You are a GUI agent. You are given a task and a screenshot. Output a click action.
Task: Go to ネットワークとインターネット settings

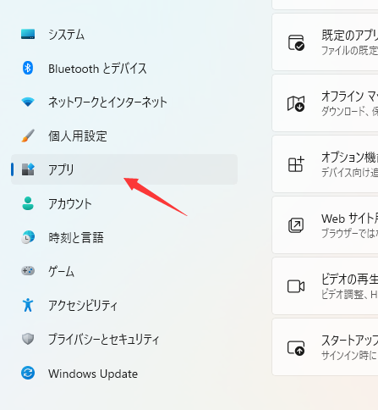(124, 102)
